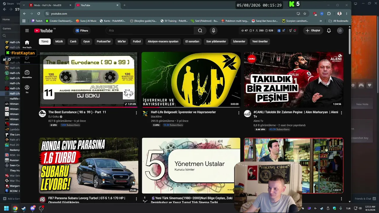Open the Takıldık Bir Zalımın Peşine thumbnail
The image size is (379, 213).
[293, 80]
